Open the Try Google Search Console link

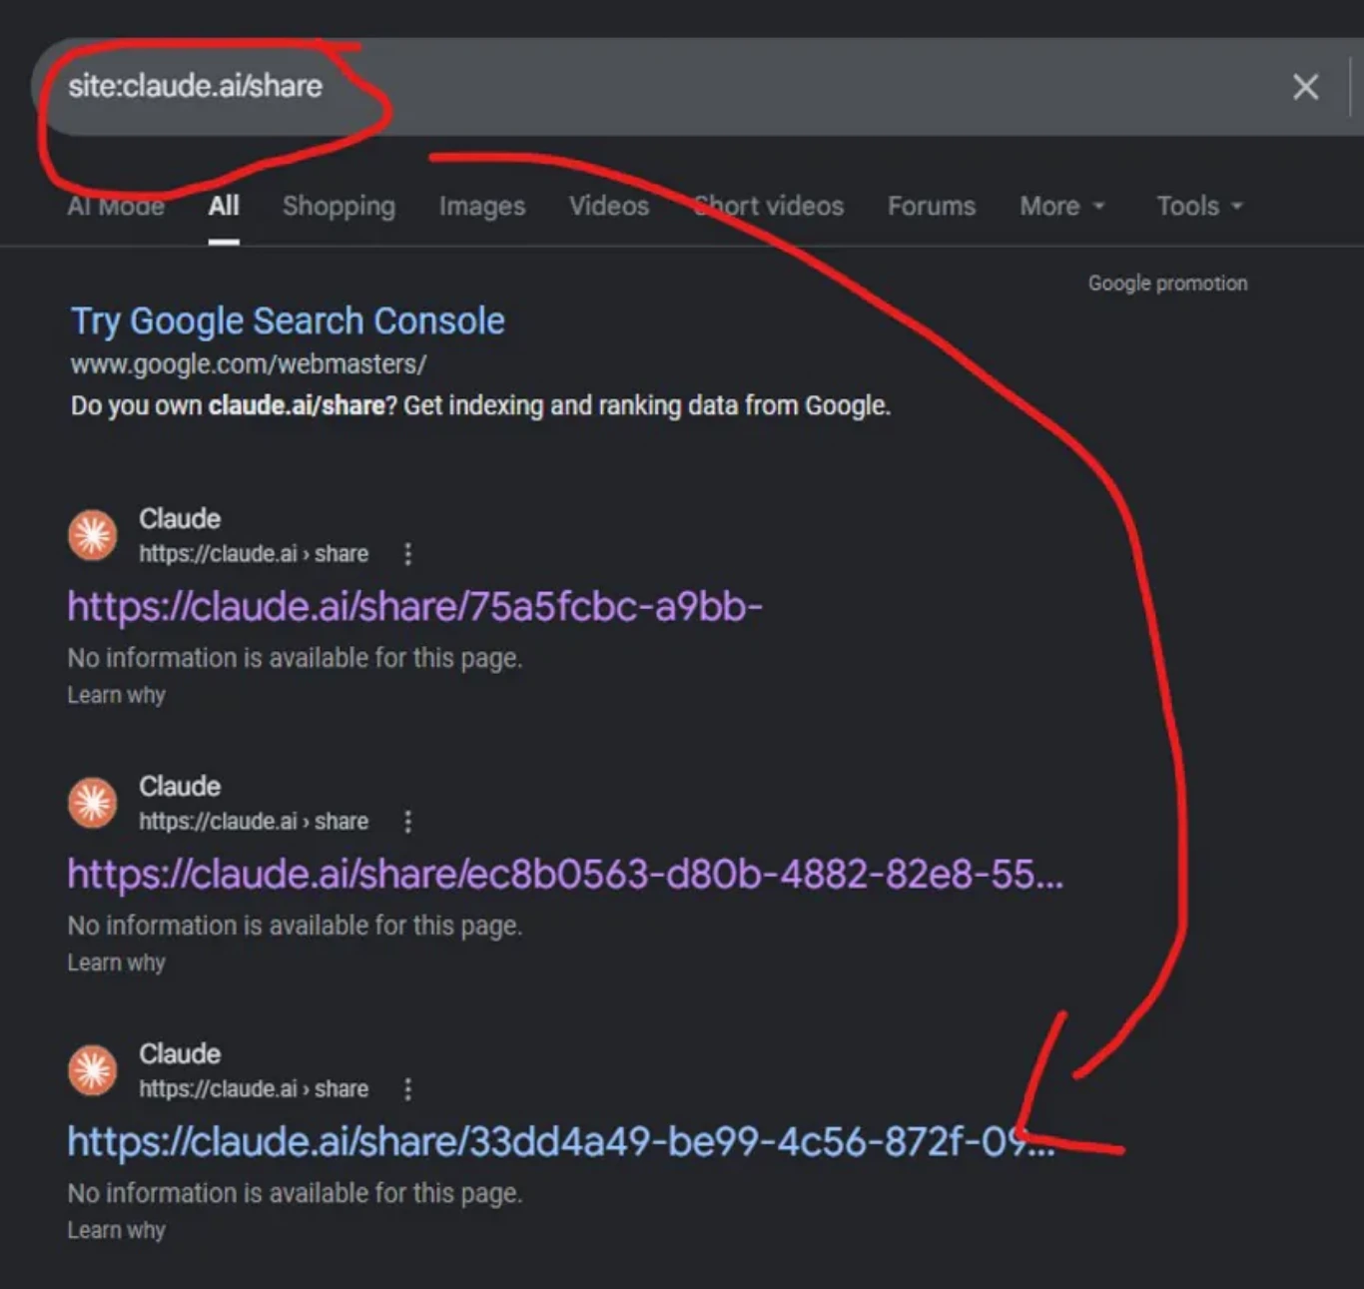pos(288,321)
